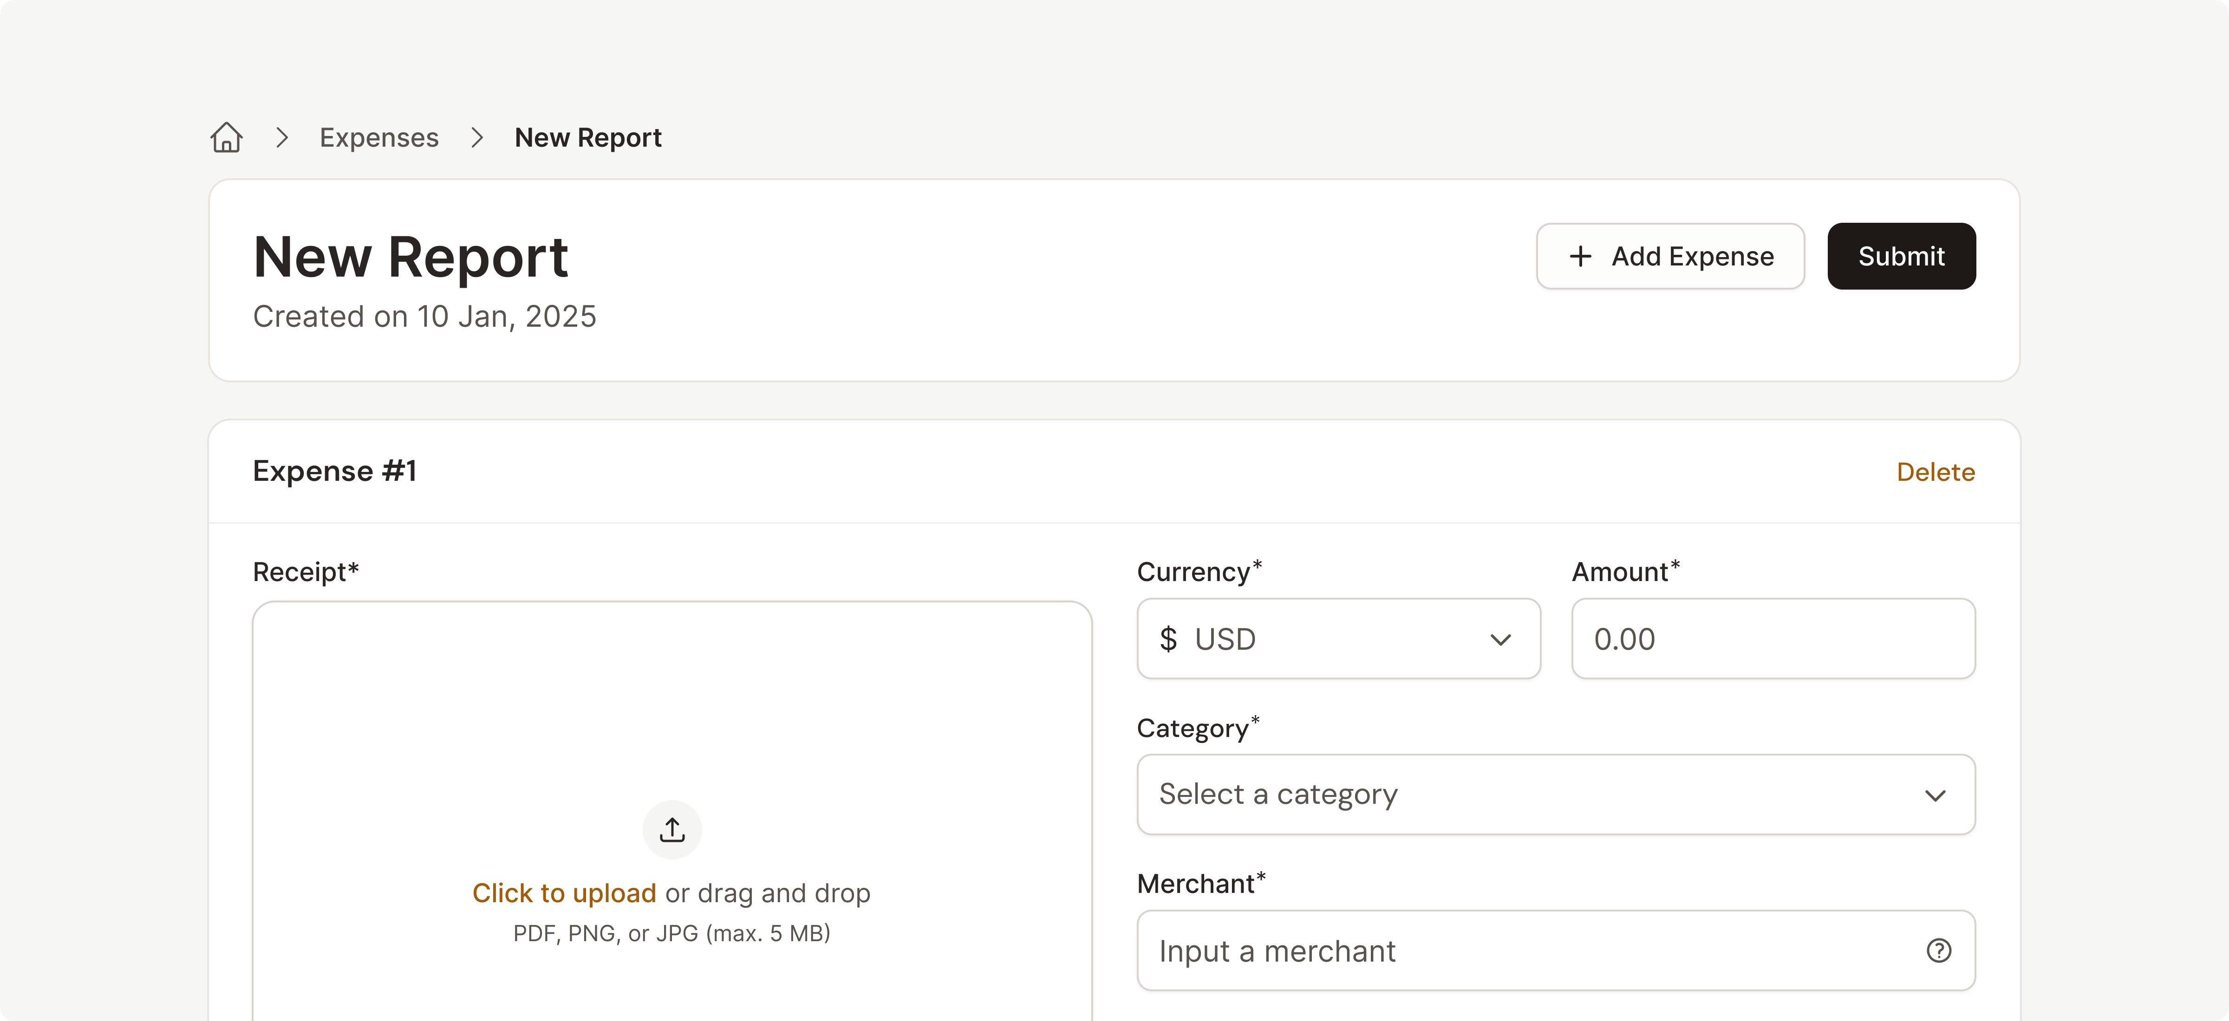Screen dimensions: 2229x1021
Task: Open the USD currency dropdown
Action: 1338,639
